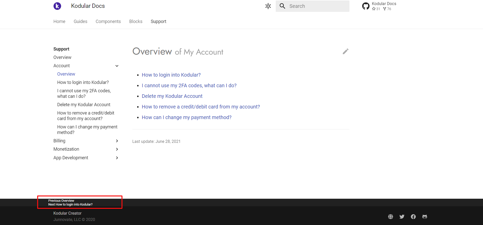Select Billing in the sidebar
The image size is (483, 225).
click(x=59, y=141)
